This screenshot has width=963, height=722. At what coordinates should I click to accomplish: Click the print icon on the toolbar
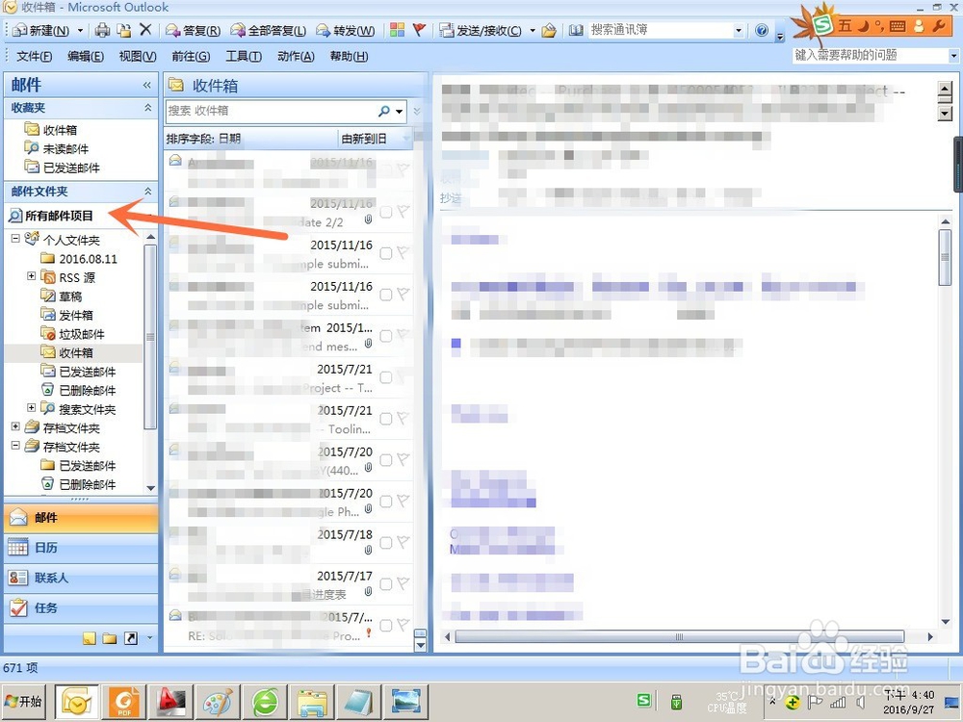[101, 30]
